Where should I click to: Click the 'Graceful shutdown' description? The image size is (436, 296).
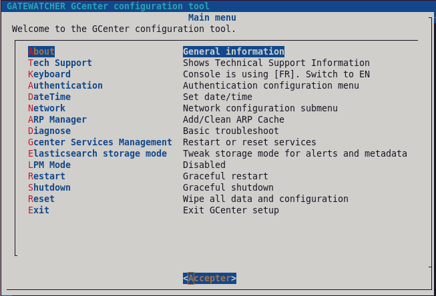228,188
